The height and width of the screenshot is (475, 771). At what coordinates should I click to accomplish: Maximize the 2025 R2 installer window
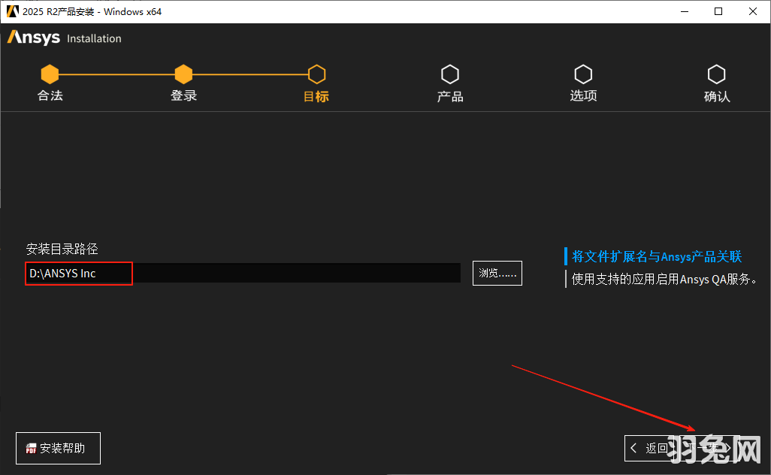point(718,11)
